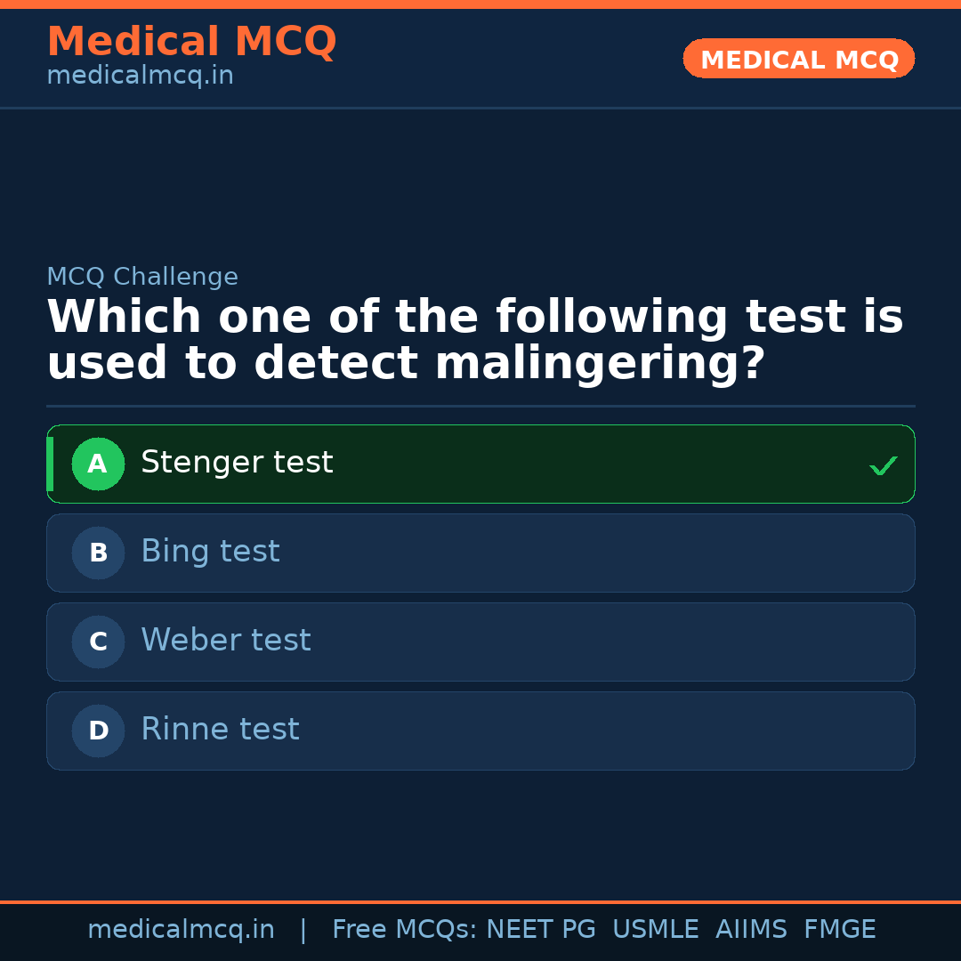Click the circular D badge on Rinne test
The width and height of the screenshot is (961, 961).
point(98,731)
